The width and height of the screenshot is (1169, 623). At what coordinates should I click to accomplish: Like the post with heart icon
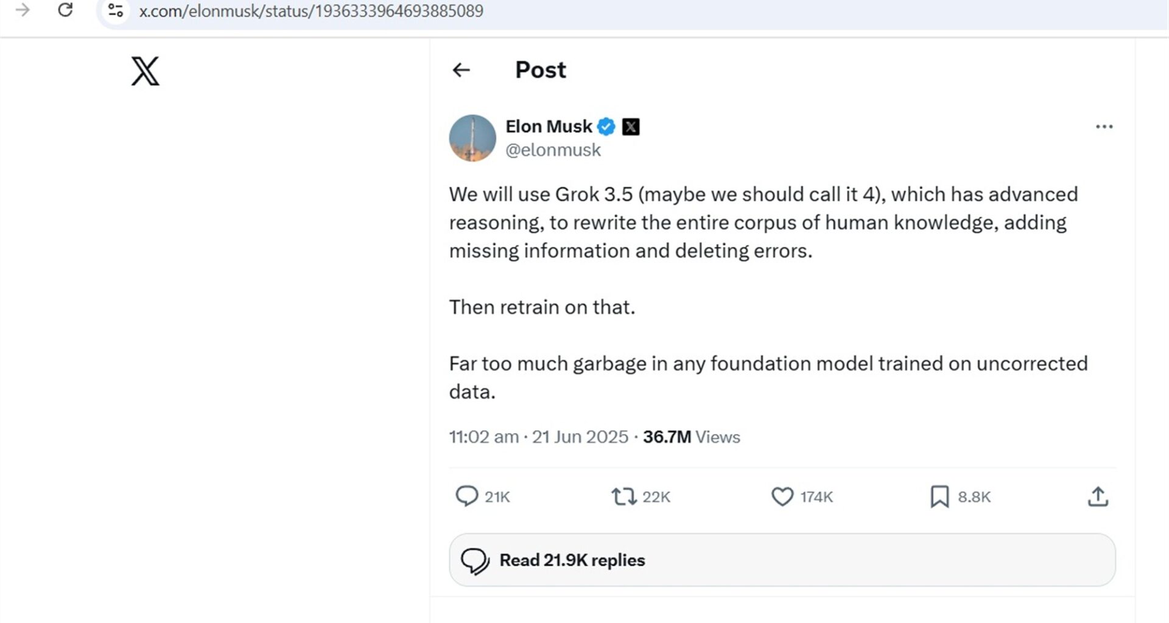pyautogui.click(x=782, y=496)
